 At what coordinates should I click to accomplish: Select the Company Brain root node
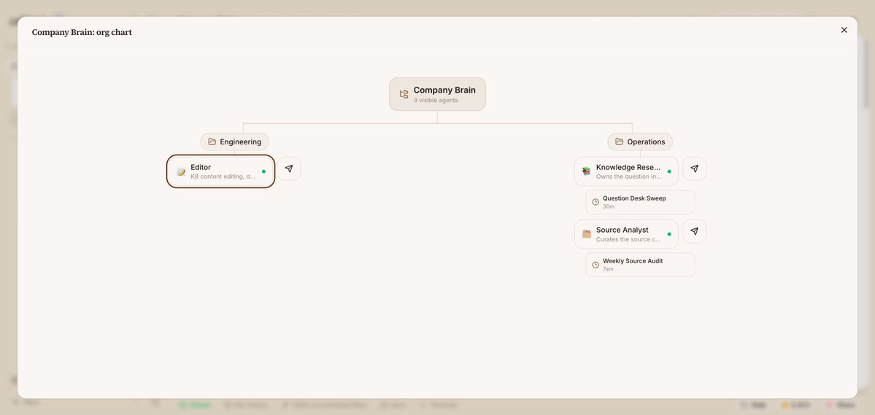point(438,94)
